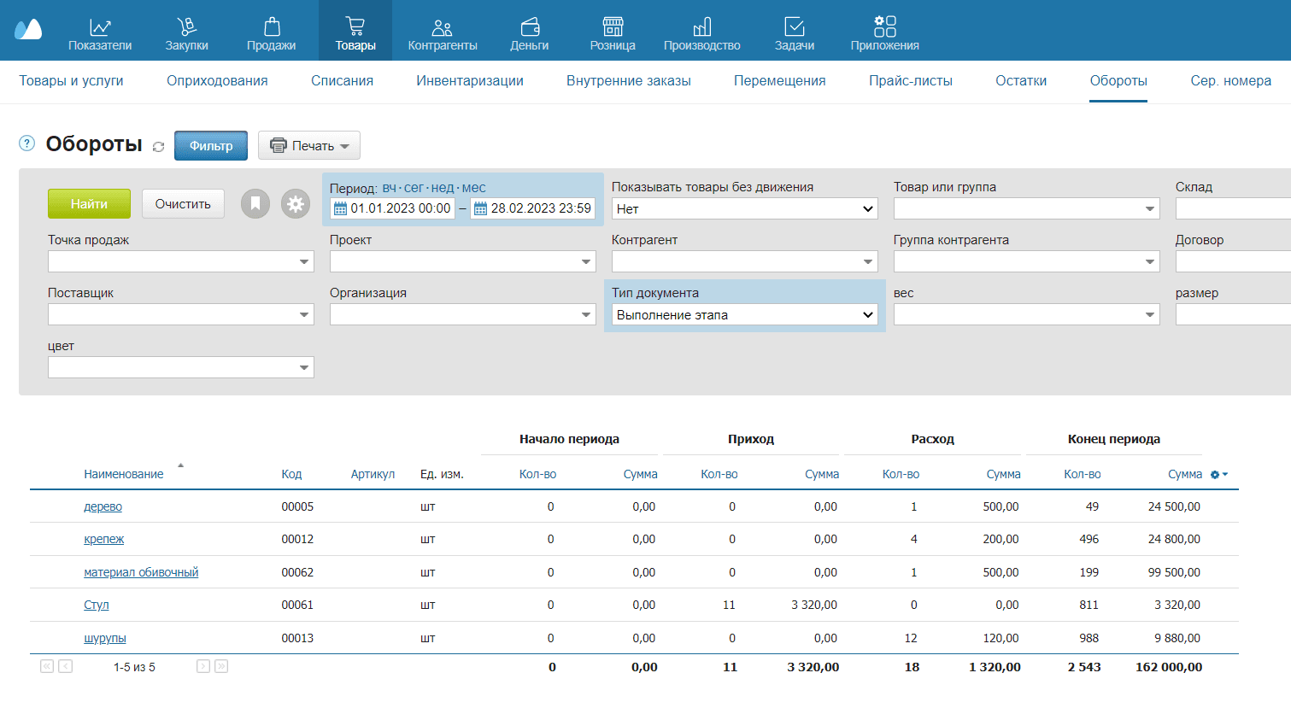
Task: Go to Деньги wallet icon
Action: (529, 27)
